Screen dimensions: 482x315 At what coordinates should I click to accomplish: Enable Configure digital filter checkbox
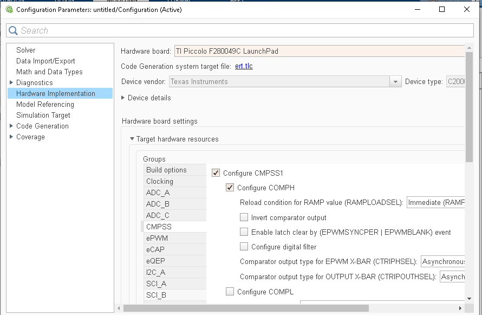pos(244,247)
